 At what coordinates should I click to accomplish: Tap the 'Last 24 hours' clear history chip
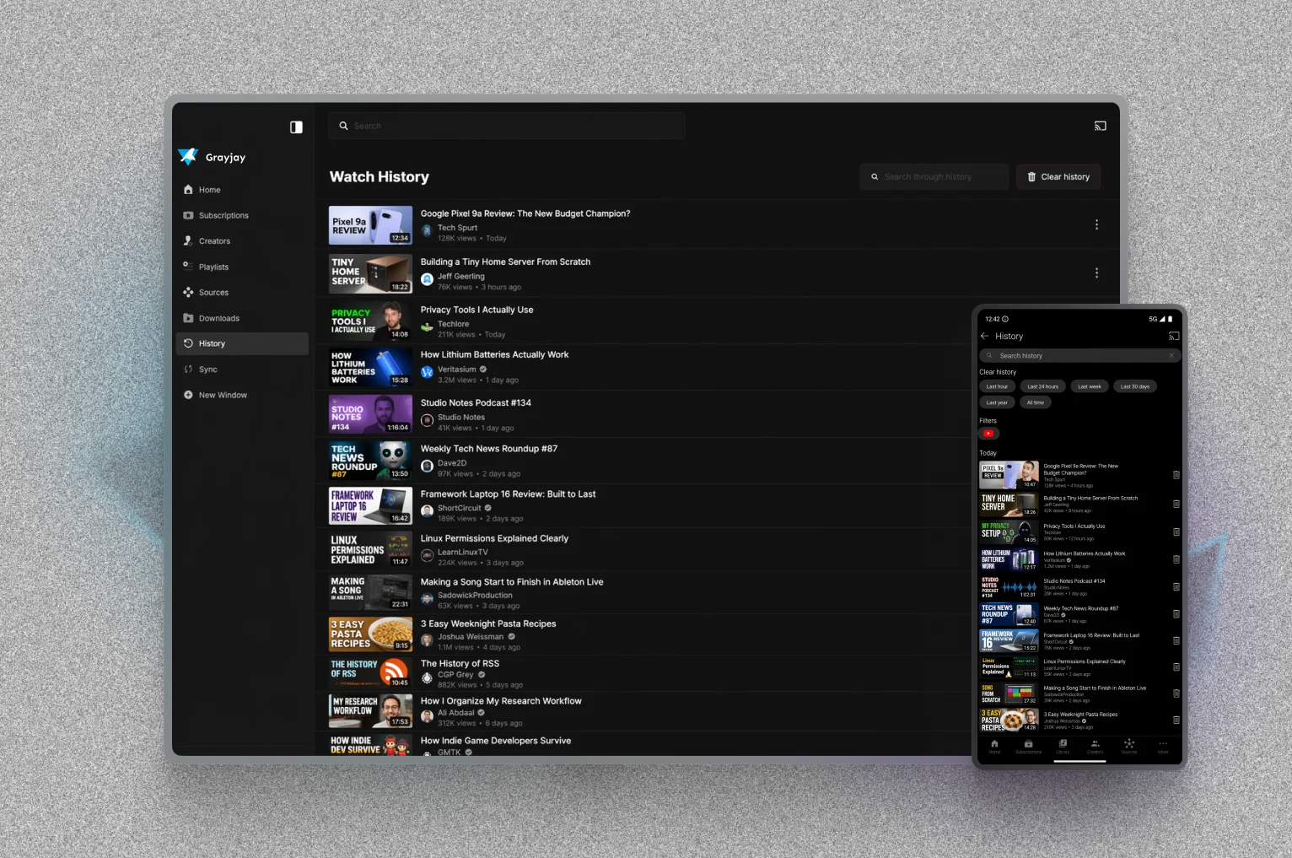[x=1042, y=386]
